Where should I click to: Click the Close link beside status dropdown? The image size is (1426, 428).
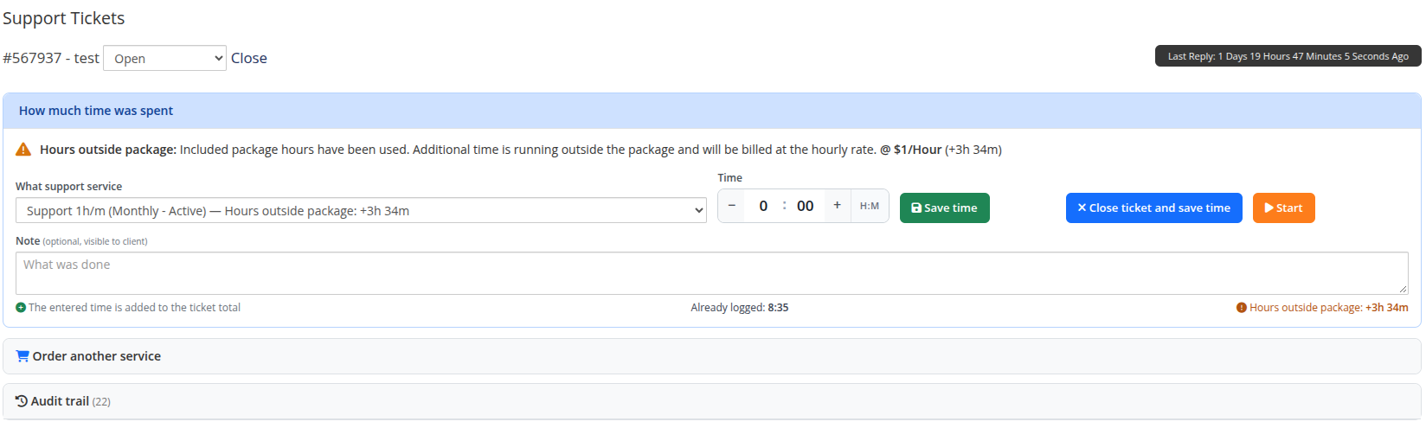coord(249,58)
